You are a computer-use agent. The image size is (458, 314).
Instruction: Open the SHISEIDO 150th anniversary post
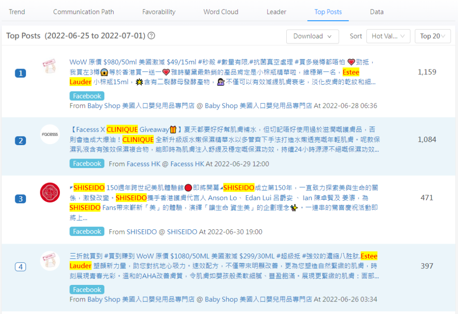pos(224,202)
